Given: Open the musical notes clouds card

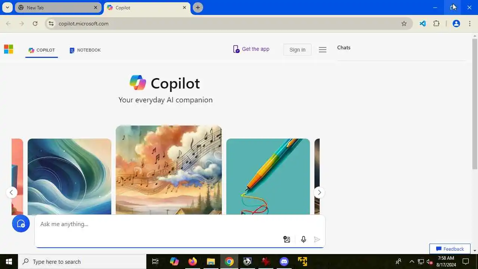Looking at the screenshot, I should pos(169,170).
